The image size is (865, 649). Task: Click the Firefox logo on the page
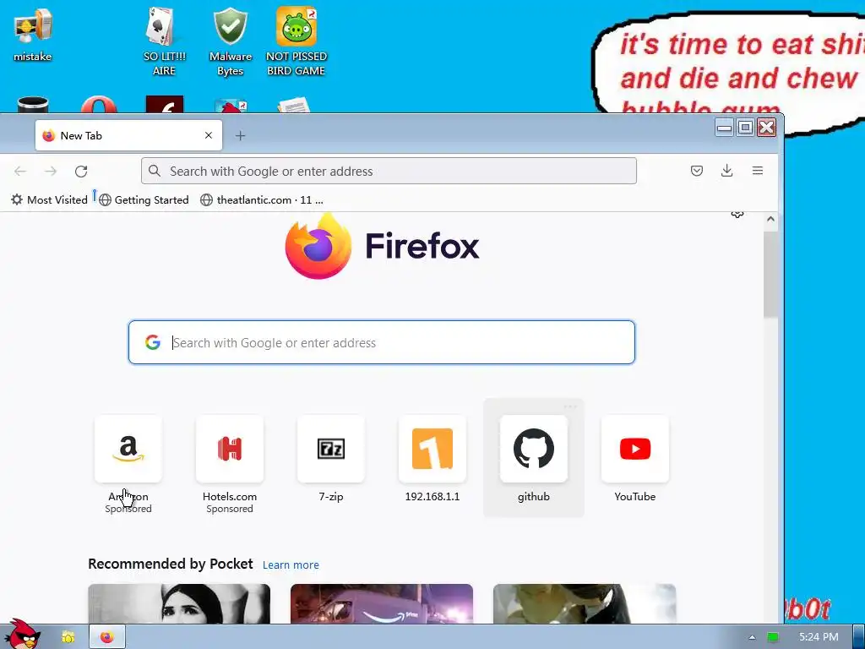point(382,246)
